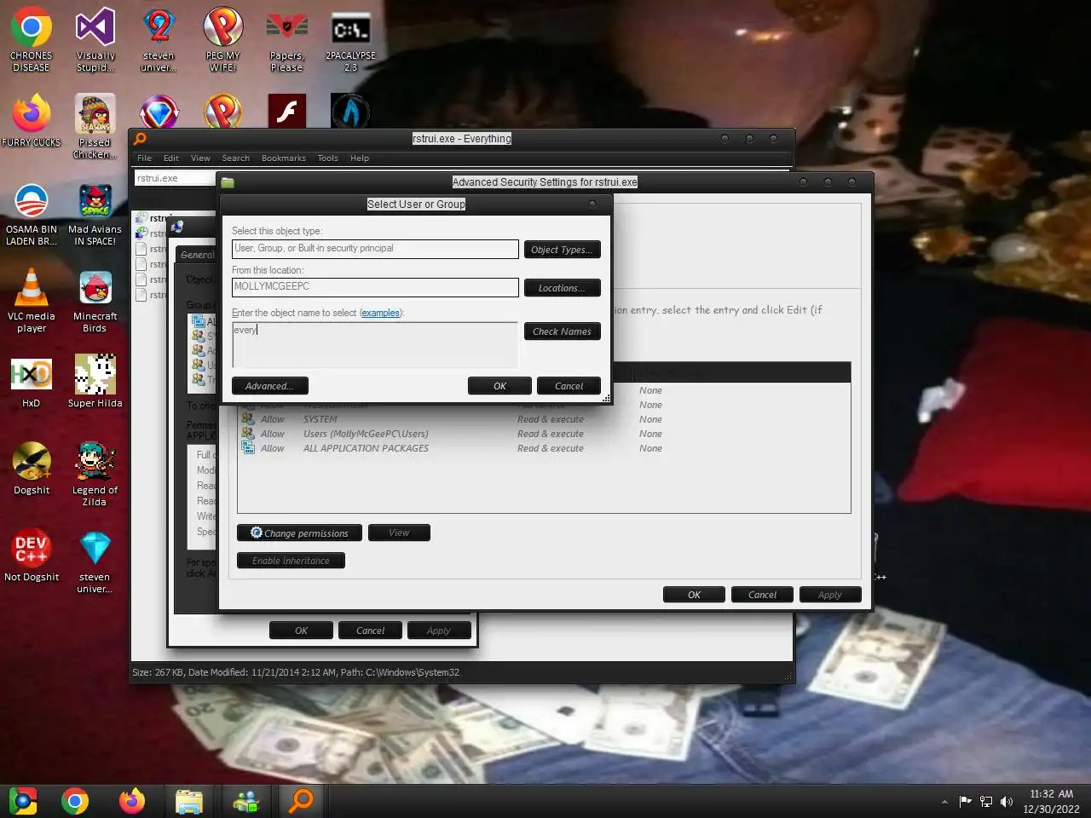Switch to General tab in Properties dialog
The width and height of the screenshot is (1091, 818).
coord(197,255)
